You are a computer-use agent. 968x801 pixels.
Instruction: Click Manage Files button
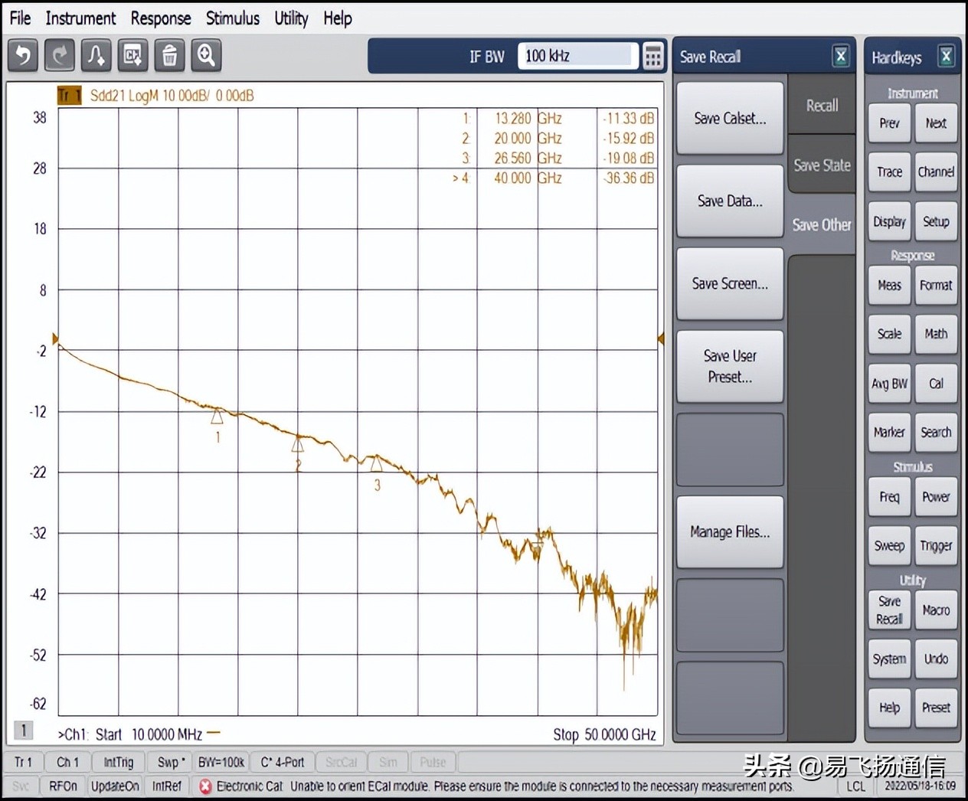point(730,531)
